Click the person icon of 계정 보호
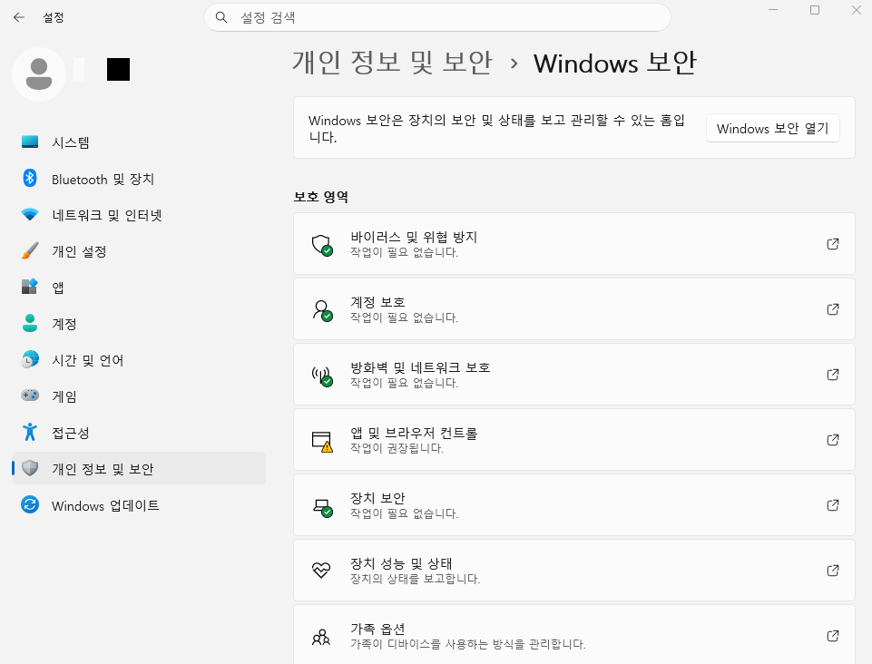This screenshot has width=872, height=664. (x=322, y=310)
